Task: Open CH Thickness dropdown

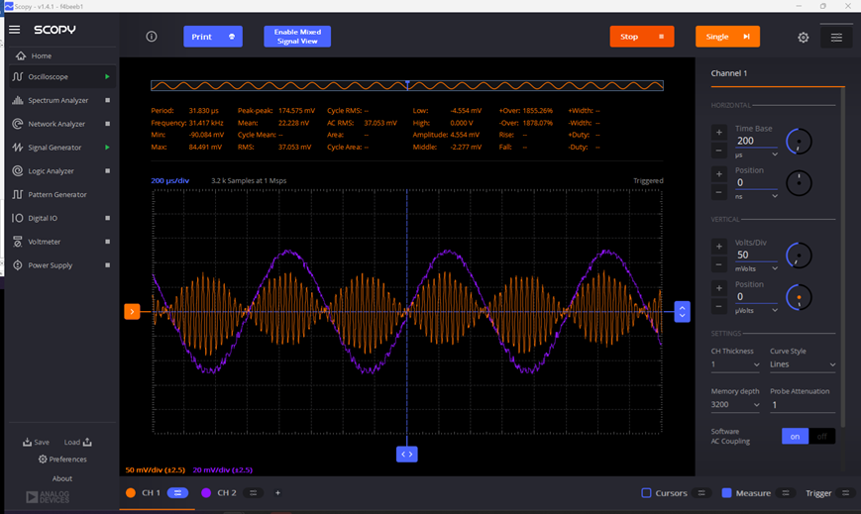Action: coord(735,364)
